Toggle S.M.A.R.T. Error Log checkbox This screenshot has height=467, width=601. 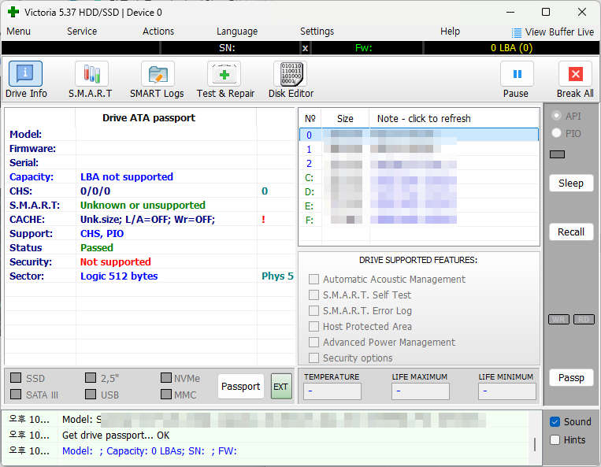click(x=313, y=310)
